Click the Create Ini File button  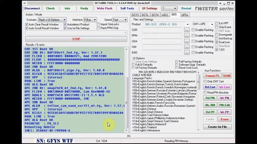(217, 127)
